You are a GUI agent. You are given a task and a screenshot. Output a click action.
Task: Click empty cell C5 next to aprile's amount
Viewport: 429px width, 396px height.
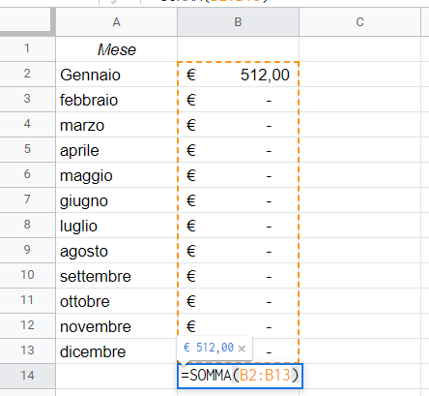coord(359,150)
